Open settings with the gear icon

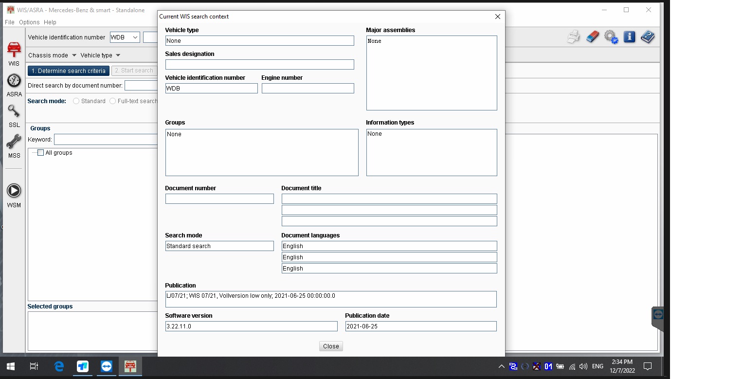[x=611, y=37]
